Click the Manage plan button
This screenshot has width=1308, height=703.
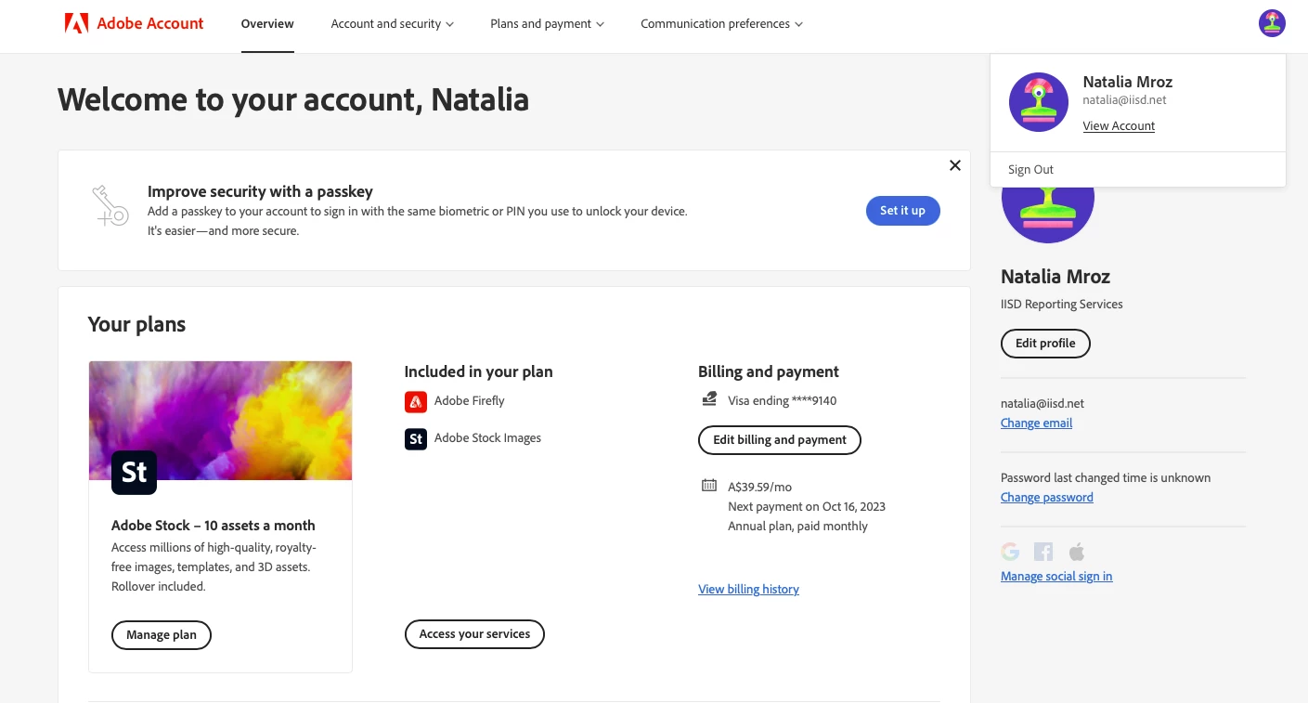coord(162,635)
